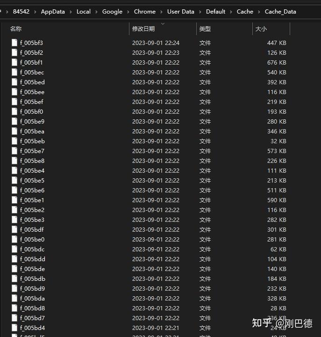This screenshot has width=321, height=337.
Task: Click the file icon of f_005be5
Action: [x=14, y=181]
